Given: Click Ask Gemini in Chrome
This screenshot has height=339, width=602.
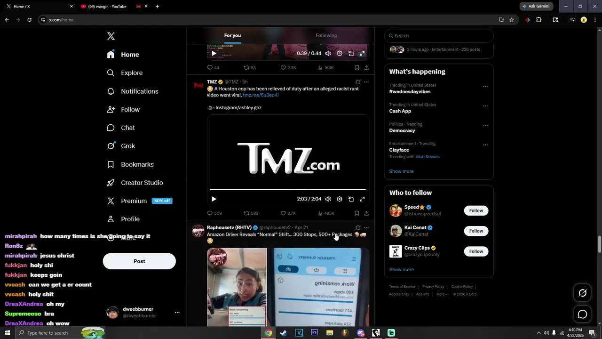Looking at the screenshot, I should (537, 6).
